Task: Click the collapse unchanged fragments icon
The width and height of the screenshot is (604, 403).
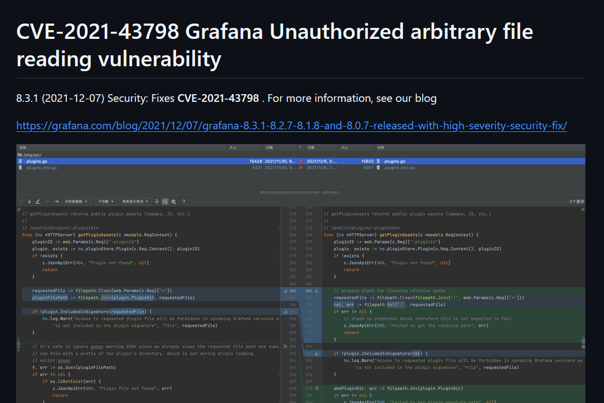Action: (157, 201)
